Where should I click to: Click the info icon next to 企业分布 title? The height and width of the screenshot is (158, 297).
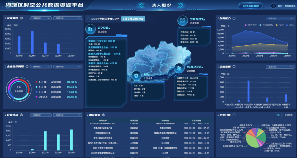coord(234,115)
